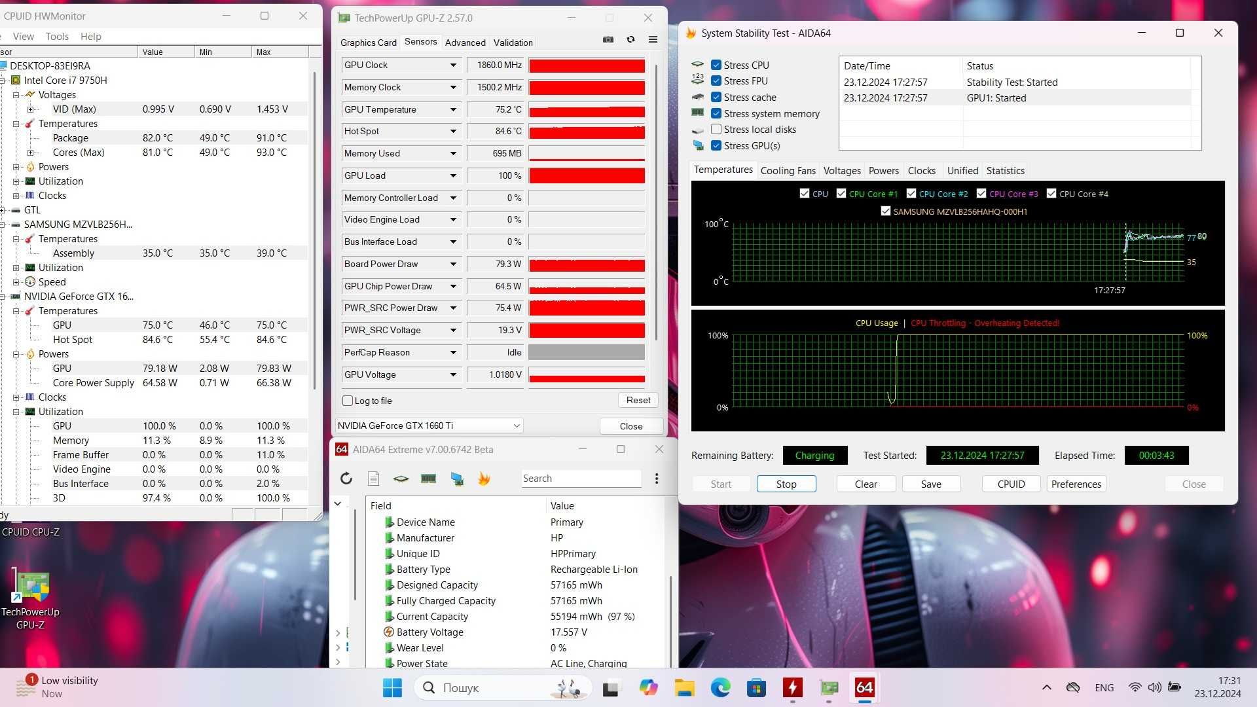This screenshot has height=707, width=1257.
Task: Open the GPU-Z hamburger menu icon
Action: [x=653, y=39]
